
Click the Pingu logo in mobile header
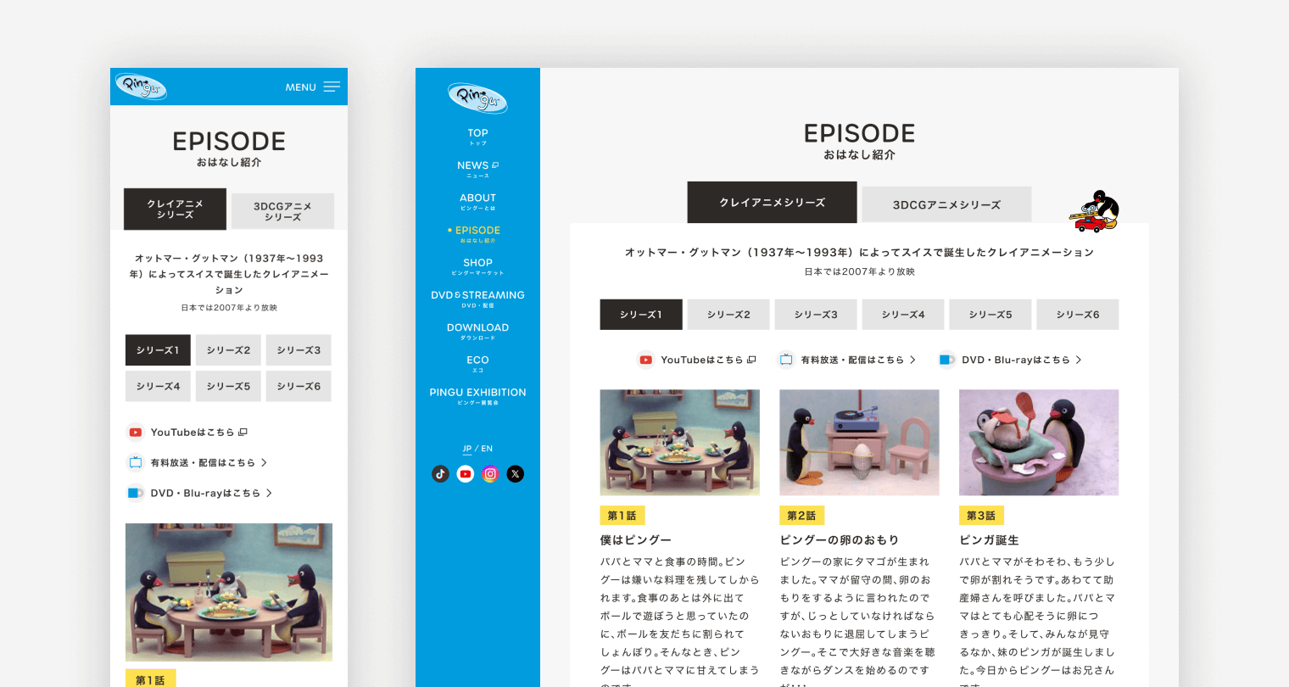coord(141,87)
